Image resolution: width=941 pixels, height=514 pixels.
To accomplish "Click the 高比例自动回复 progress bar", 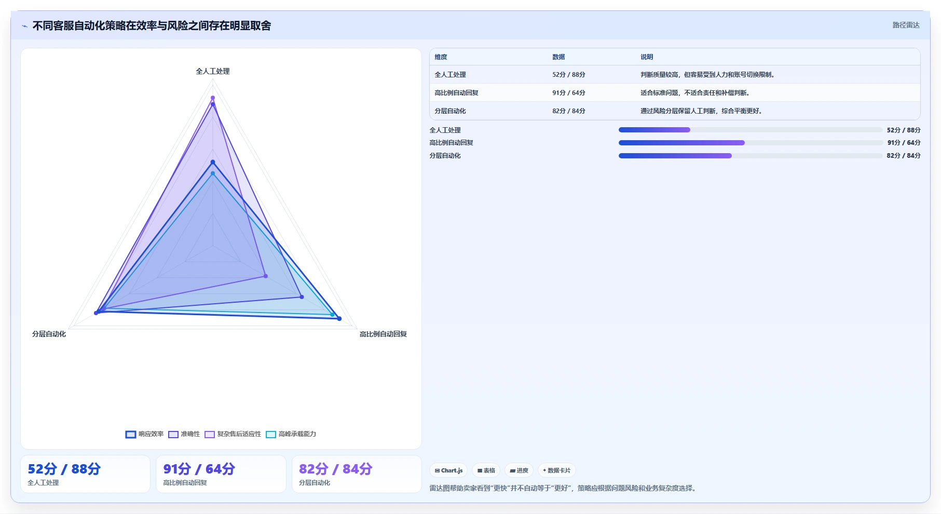I will (751, 143).
